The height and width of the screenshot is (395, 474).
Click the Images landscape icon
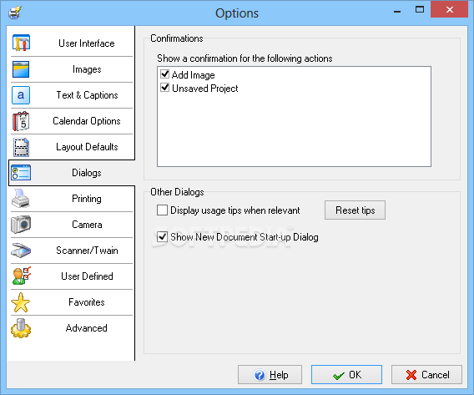pyautogui.click(x=21, y=69)
